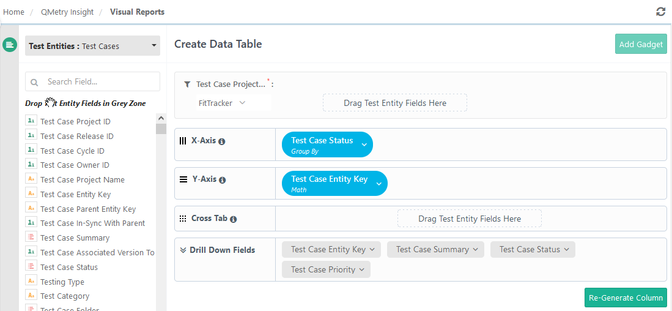Click the Add Gadget button

[x=640, y=44]
